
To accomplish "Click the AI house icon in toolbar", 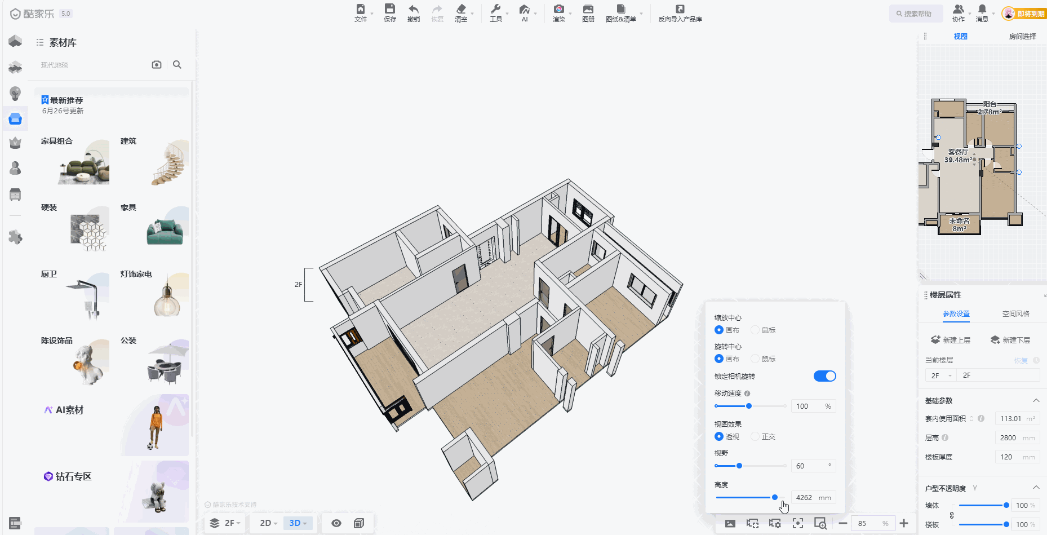I will tap(525, 10).
